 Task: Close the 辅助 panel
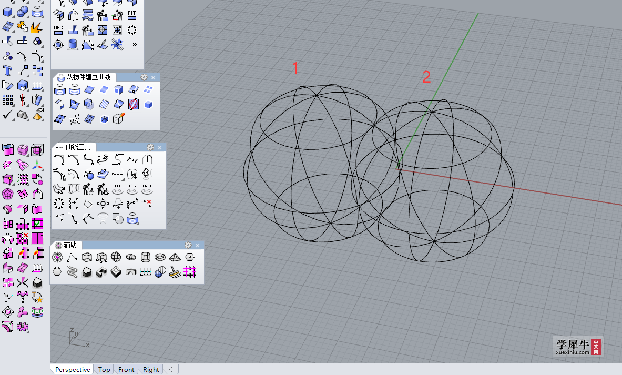coord(198,245)
